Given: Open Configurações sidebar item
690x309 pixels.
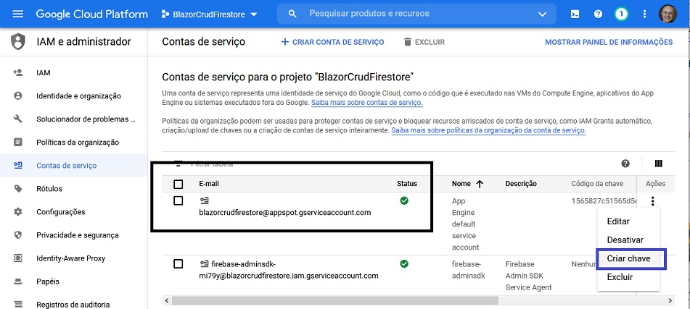Looking at the screenshot, I should (x=60, y=212).
